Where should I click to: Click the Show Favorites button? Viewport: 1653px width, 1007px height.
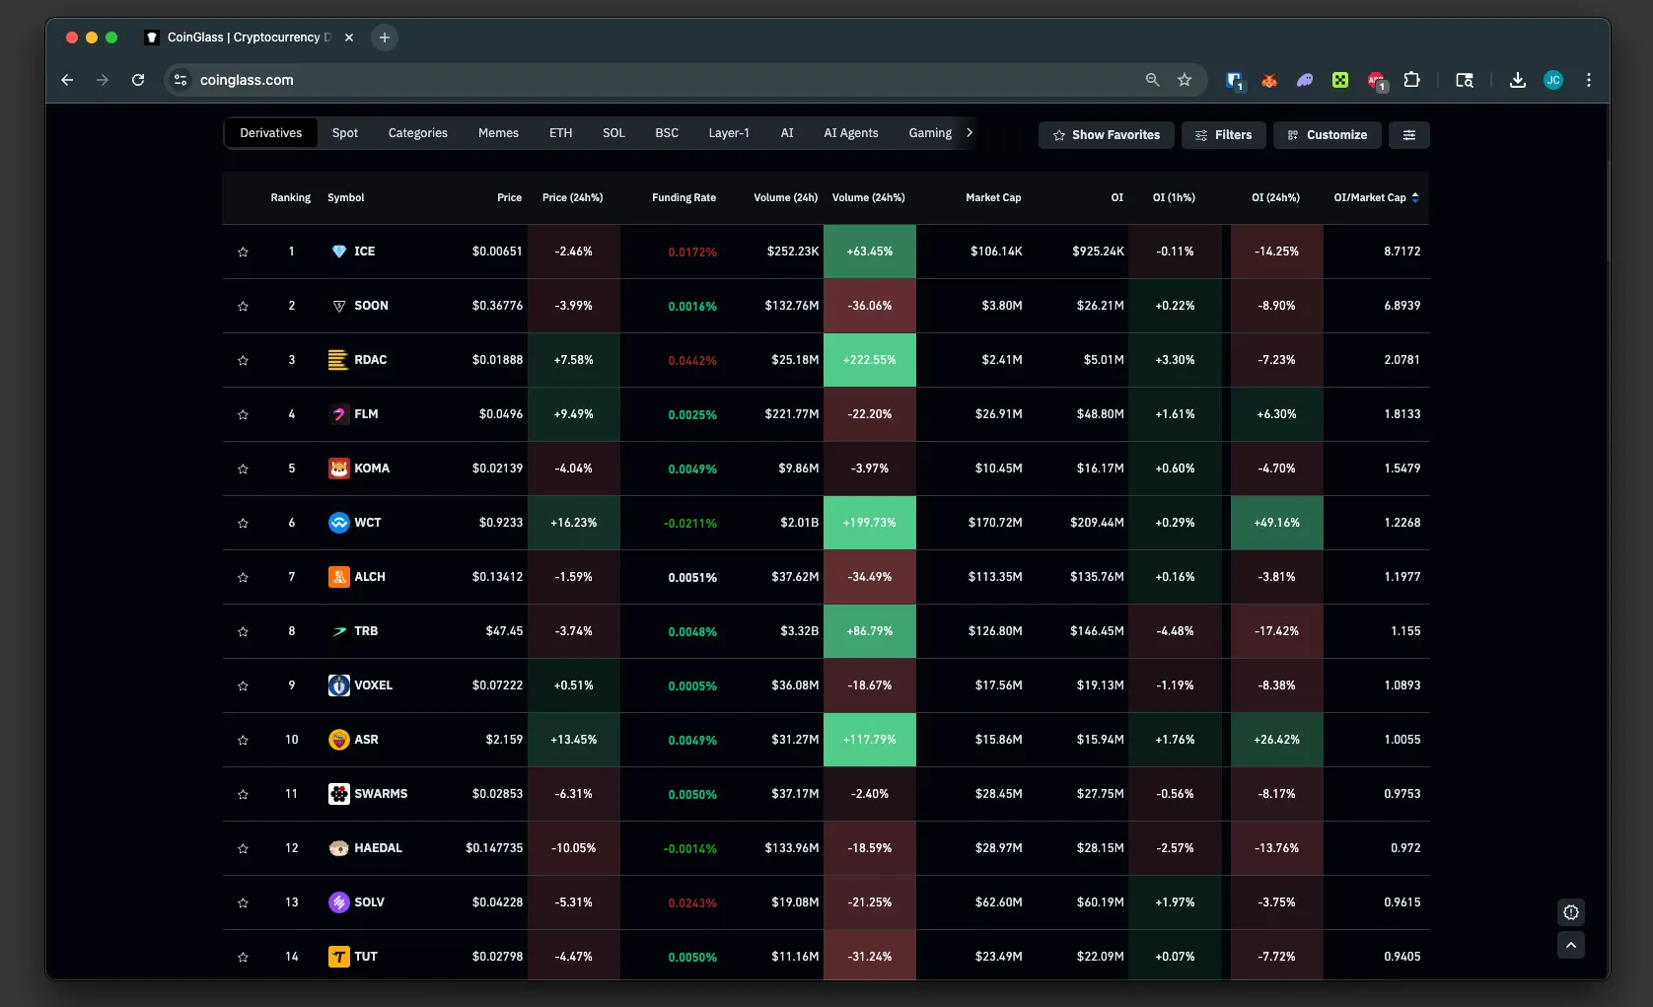click(1106, 135)
